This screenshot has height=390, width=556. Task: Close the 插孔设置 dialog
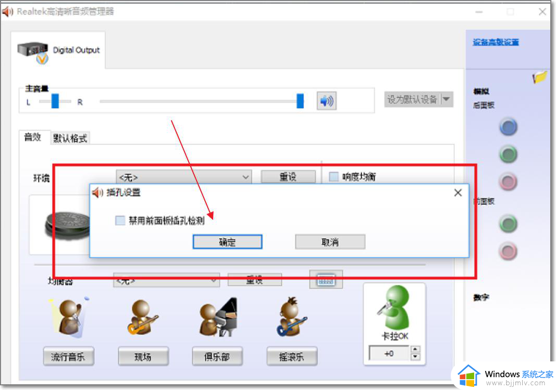458,192
